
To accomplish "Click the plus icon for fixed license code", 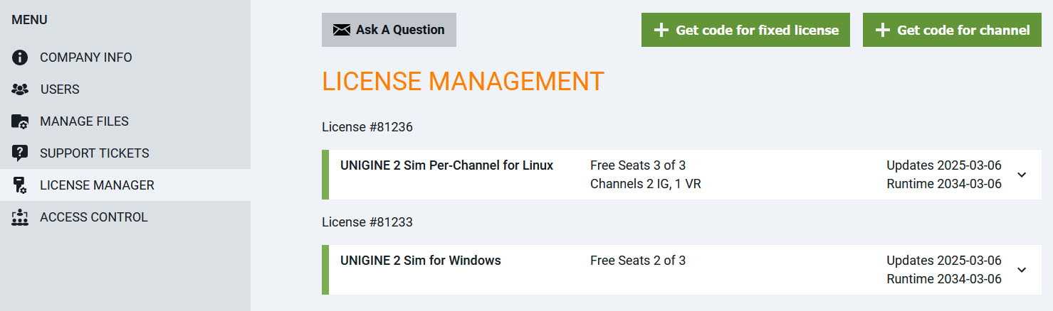I will [x=661, y=30].
